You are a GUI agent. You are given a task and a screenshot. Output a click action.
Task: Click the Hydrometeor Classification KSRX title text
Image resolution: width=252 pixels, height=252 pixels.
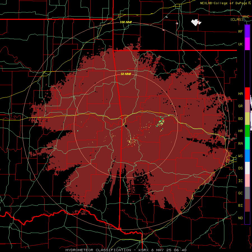[x=126, y=250]
